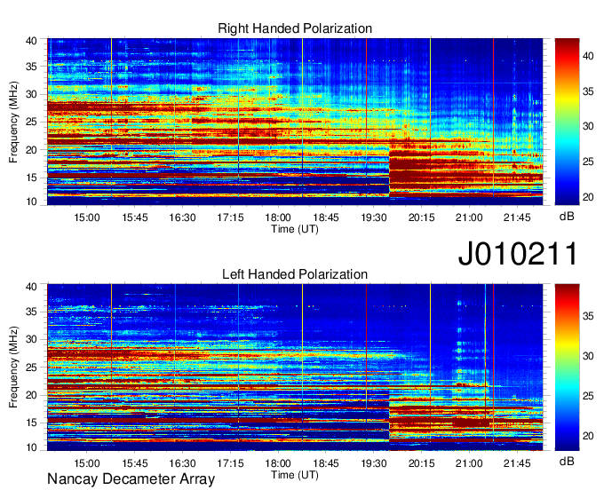The height and width of the screenshot is (490, 604).
Task: Select the J010211 identifier label
Action: 518,253
